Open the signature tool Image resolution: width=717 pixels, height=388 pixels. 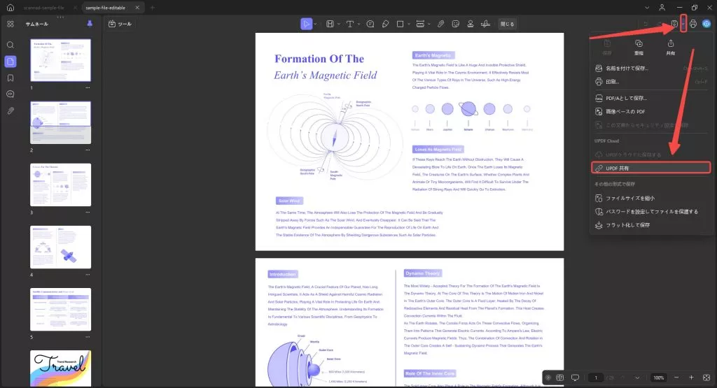tap(486, 24)
